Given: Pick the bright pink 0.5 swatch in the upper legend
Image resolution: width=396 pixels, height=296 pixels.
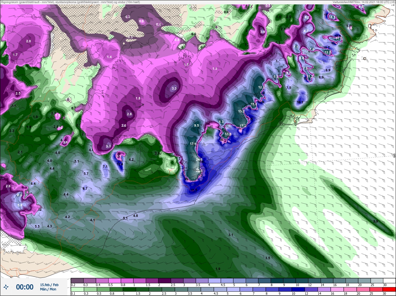Looking at the screenshot, I should (114, 281).
